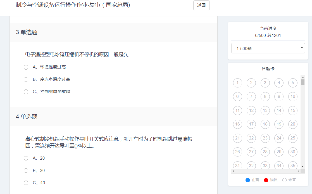
Task: Click the 返回 button
Action: pyautogui.click(x=201, y=6)
